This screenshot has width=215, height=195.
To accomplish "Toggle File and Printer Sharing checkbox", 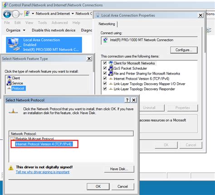I will (105, 73).
